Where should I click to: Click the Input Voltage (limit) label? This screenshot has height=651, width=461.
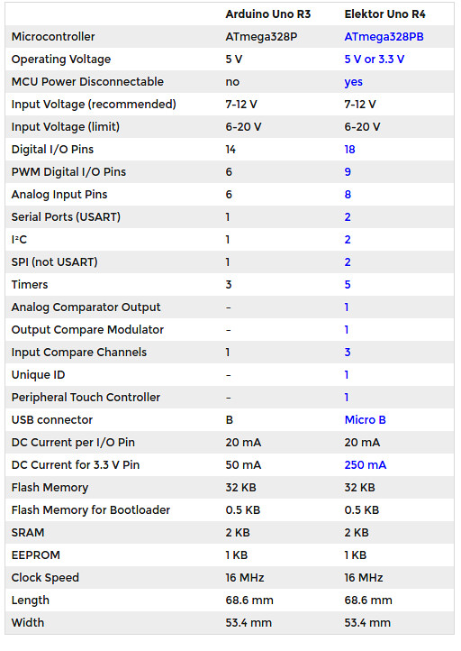point(66,127)
